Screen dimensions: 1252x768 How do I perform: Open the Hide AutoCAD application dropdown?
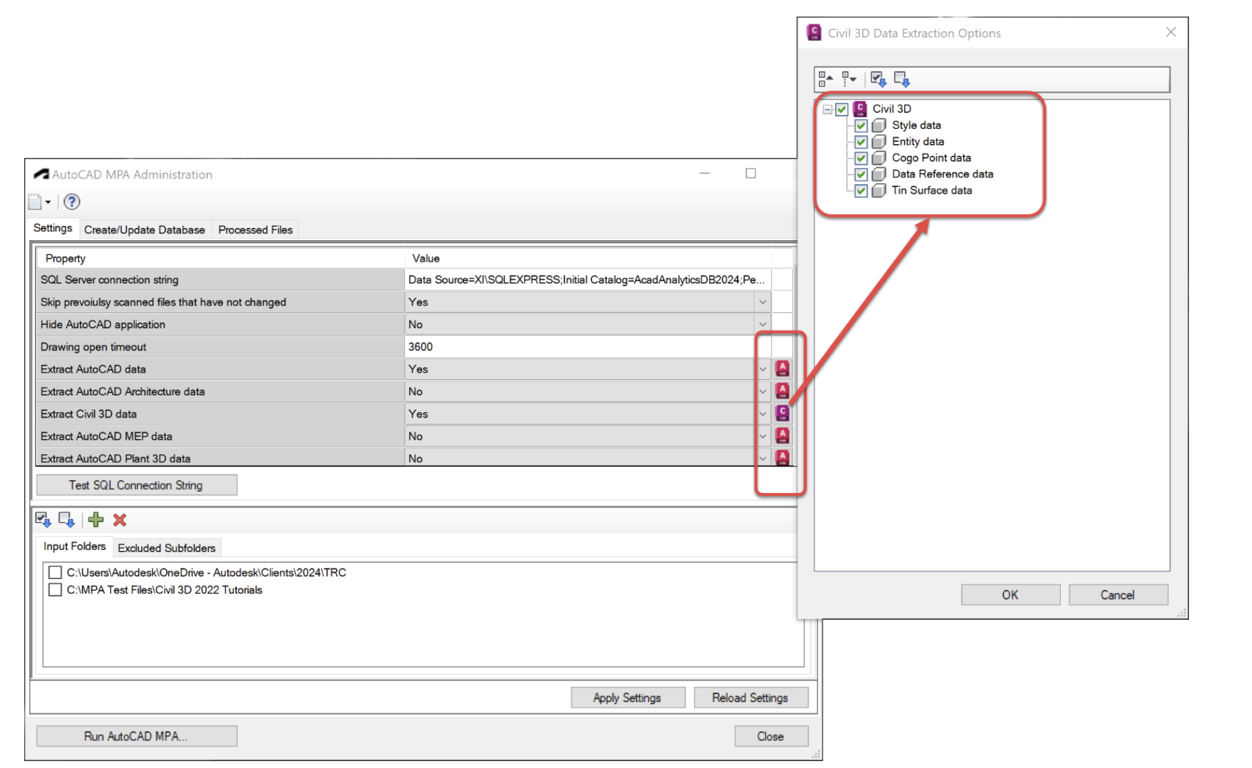(x=762, y=324)
